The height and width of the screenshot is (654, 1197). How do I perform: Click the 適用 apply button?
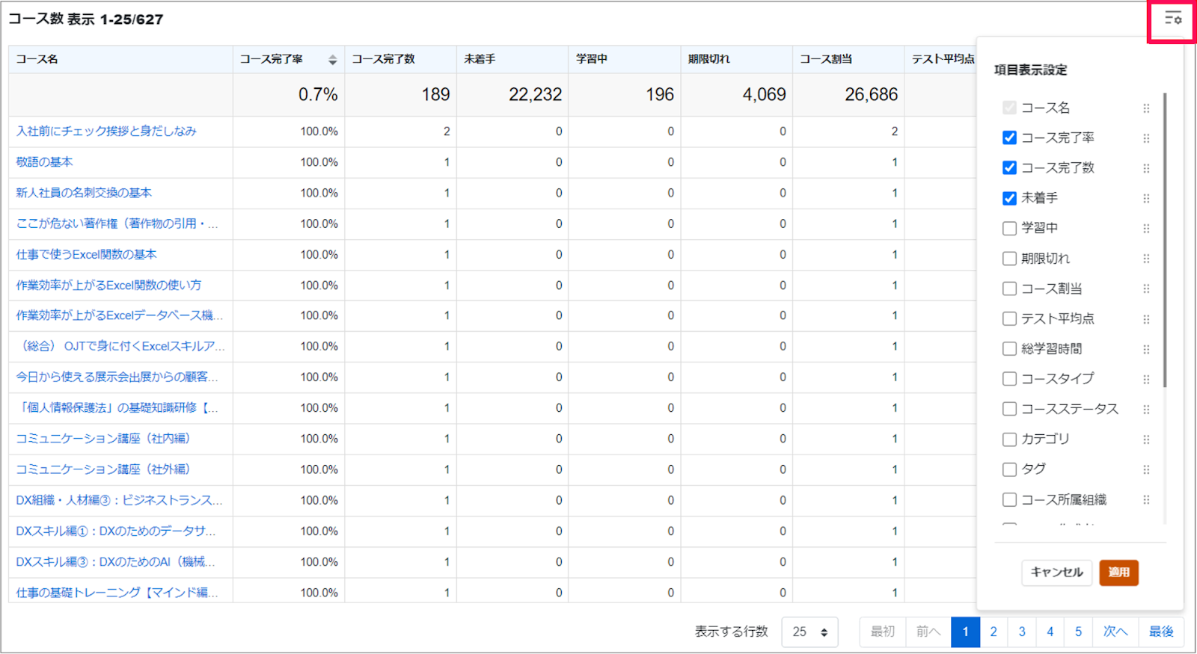1118,573
